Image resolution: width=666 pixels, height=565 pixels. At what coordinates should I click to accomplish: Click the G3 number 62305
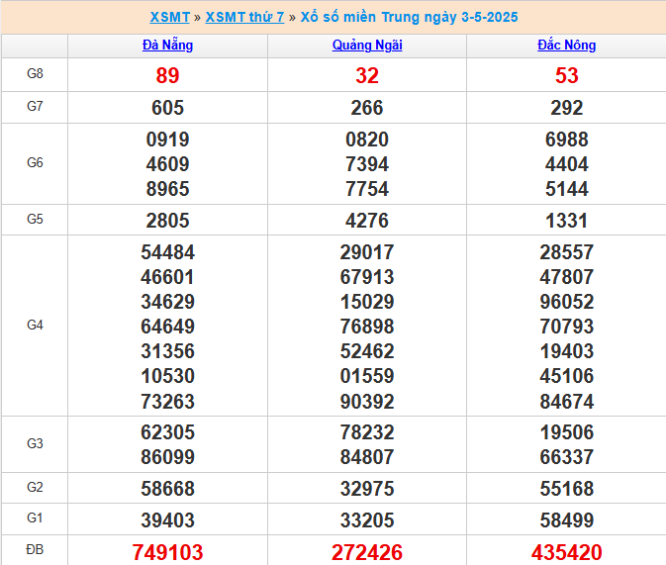coord(167,432)
